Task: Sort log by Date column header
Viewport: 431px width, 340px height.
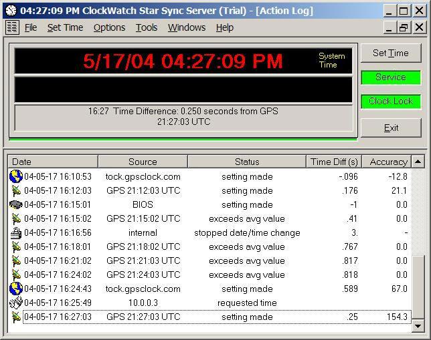Action: 53,162
